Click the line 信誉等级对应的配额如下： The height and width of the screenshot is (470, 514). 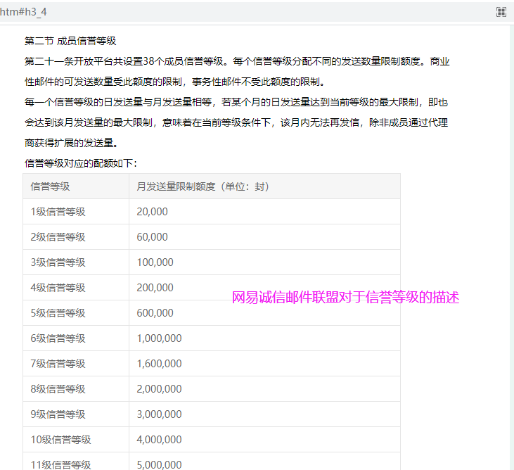coord(81,163)
